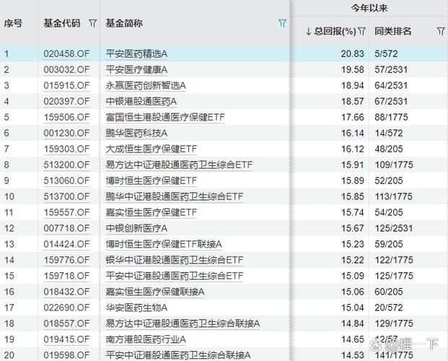The width and height of the screenshot is (448, 361).
Task: Open fund 南方港股医药行业A
Action: (146, 339)
